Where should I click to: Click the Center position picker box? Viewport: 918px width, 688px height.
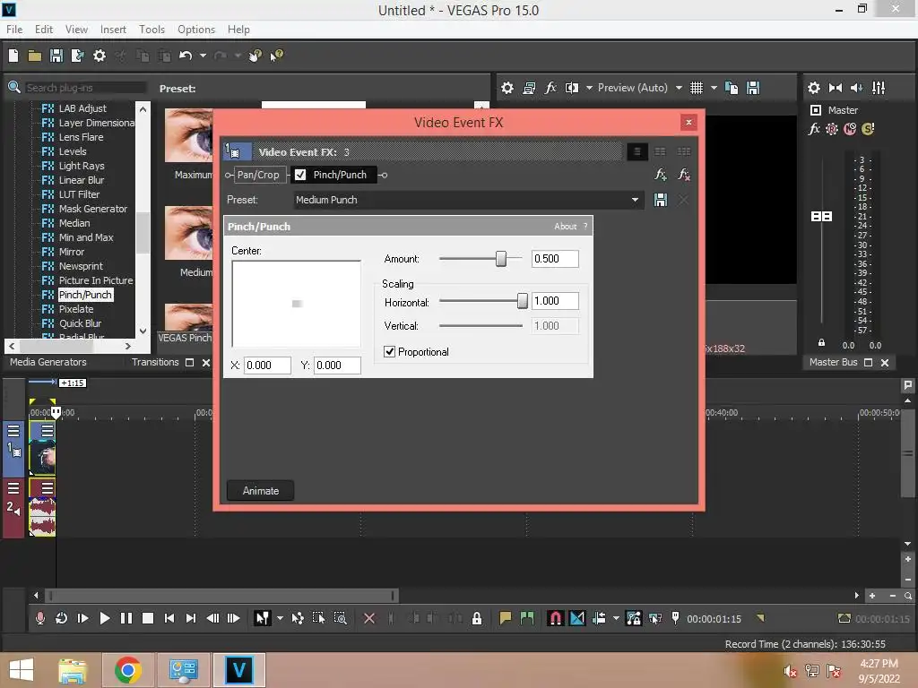point(296,304)
